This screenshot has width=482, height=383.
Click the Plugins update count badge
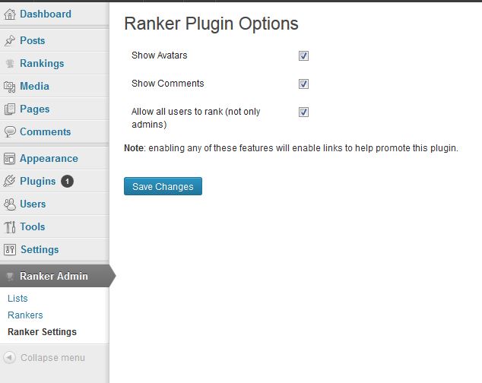[x=67, y=182]
